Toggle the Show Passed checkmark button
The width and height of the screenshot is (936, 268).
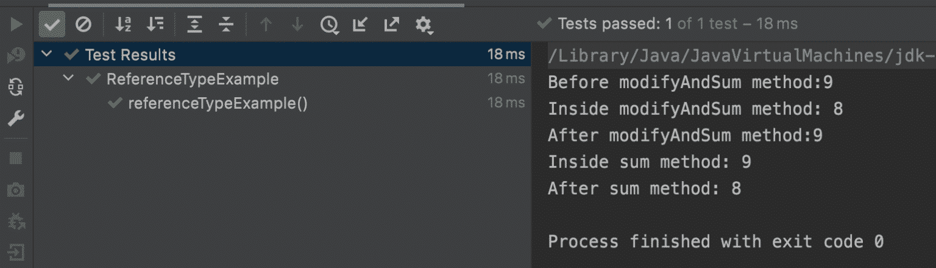(x=52, y=24)
